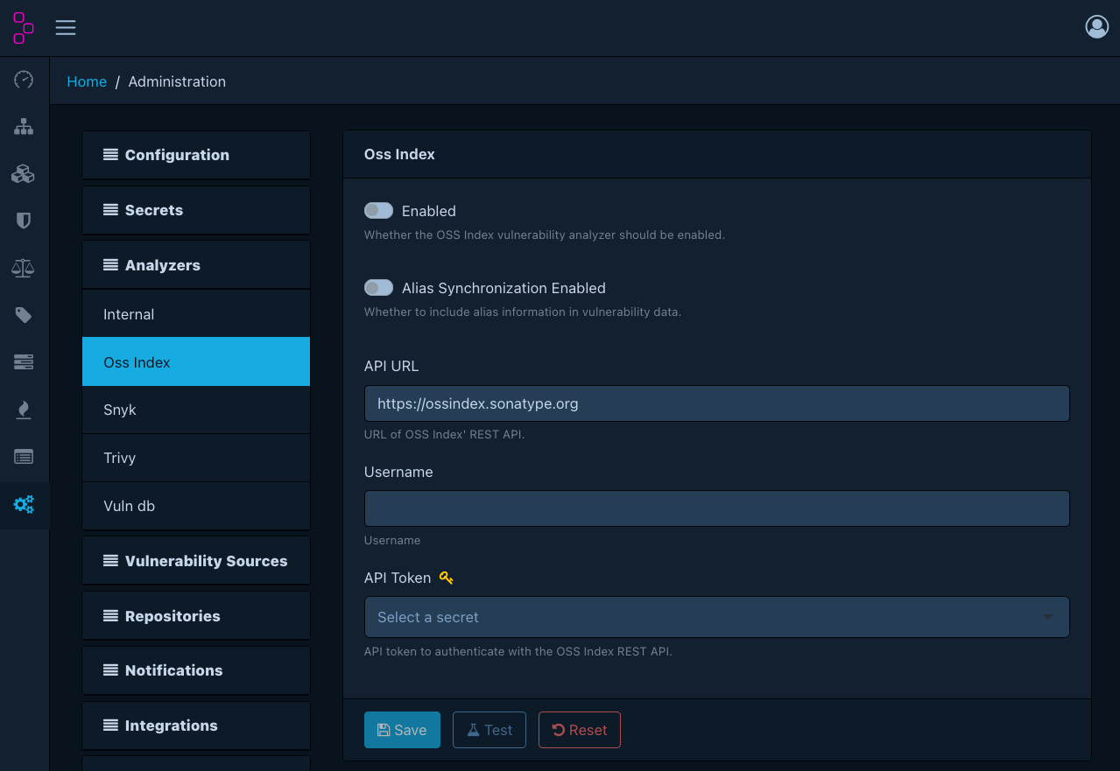The height and width of the screenshot is (771, 1120).
Task: Click the Administration gears icon
Action: 23,505
